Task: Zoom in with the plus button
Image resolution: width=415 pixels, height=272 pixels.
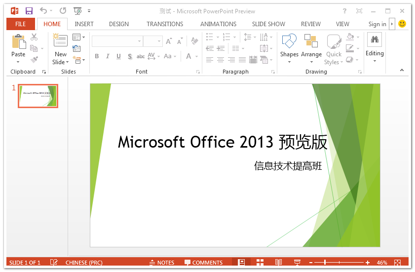Action: pos(368,263)
